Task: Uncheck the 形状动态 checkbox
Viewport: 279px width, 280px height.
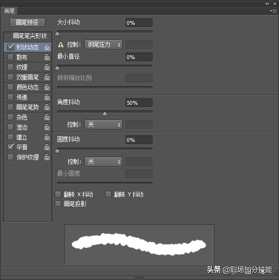Action: (x=10, y=47)
